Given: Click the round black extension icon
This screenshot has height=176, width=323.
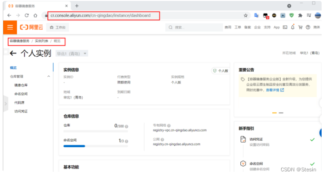Looking at the screenshot, I should click(274, 15).
